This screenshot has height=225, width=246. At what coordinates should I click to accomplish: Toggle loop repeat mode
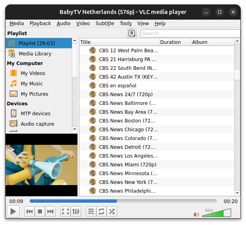coord(101,211)
